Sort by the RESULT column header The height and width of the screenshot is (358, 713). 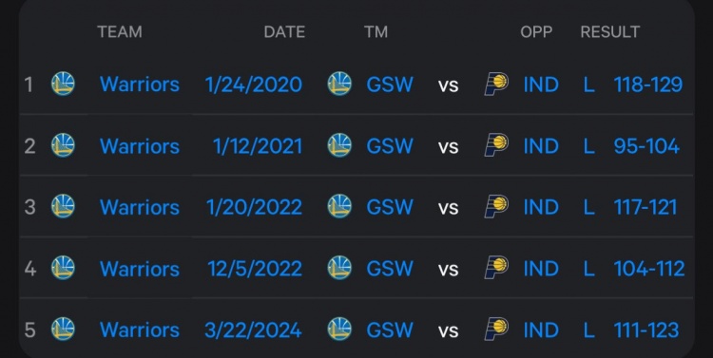point(609,31)
